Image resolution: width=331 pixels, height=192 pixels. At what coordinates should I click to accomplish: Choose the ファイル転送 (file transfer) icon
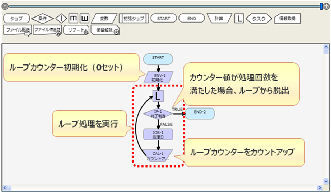click(x=18, y=30)
